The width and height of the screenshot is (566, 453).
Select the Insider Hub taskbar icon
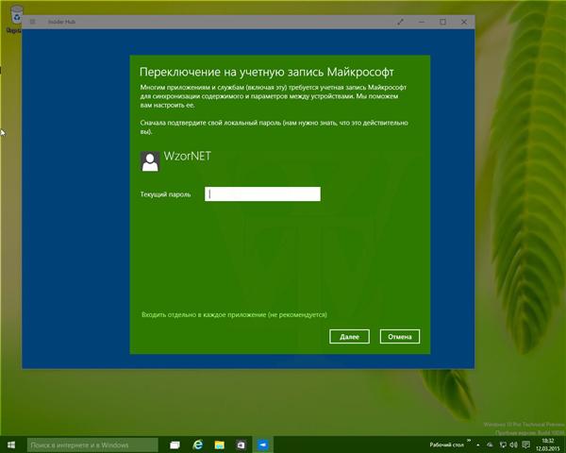(262, 444)
